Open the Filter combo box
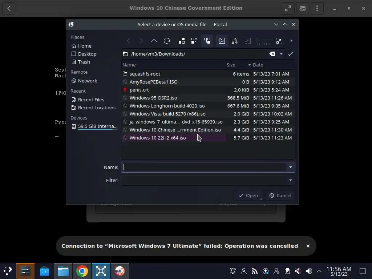The image size is (372, 279). [x=208, y=180]
